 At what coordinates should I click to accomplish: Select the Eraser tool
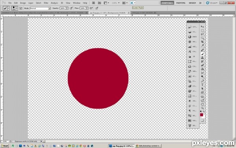click(202, 65)
